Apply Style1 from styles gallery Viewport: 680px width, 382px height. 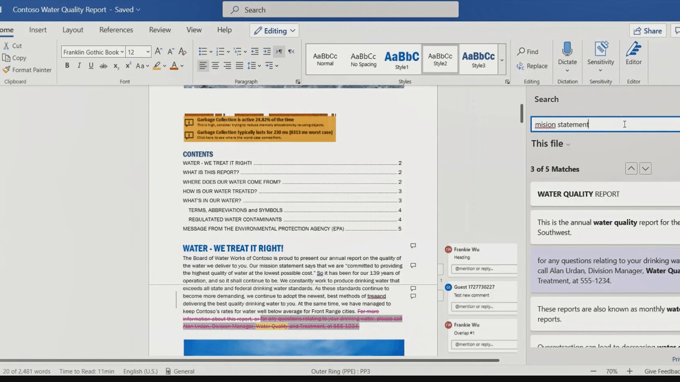pyautogui.click(x=402, y=59)
